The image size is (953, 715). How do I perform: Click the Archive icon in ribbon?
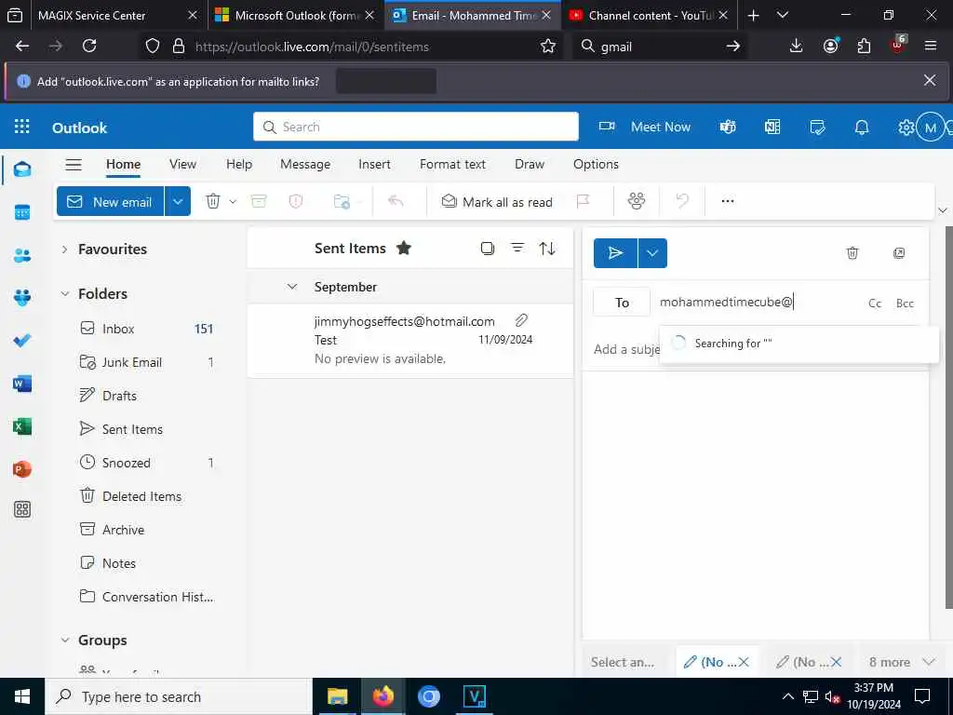pos(259,201)
